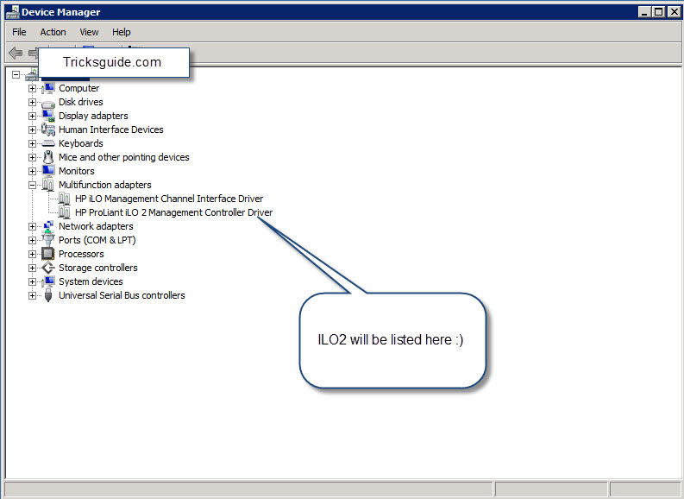
Task: Click the Universal Serial Bus controllers icon
Action: click(x=48, y=295)
